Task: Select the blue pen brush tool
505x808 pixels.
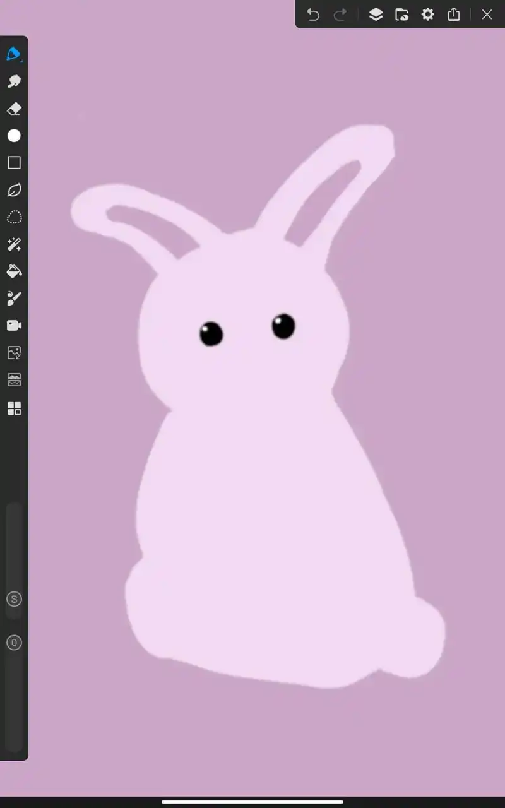Action: coord(14,54)
